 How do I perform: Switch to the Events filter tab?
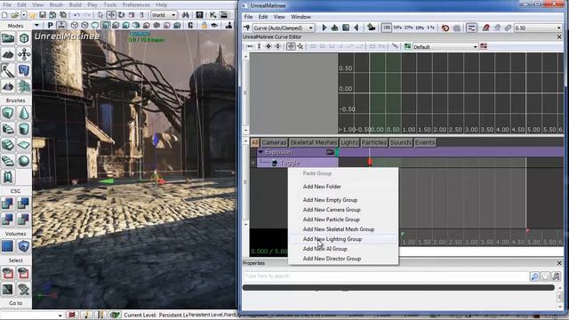point(425,142)
